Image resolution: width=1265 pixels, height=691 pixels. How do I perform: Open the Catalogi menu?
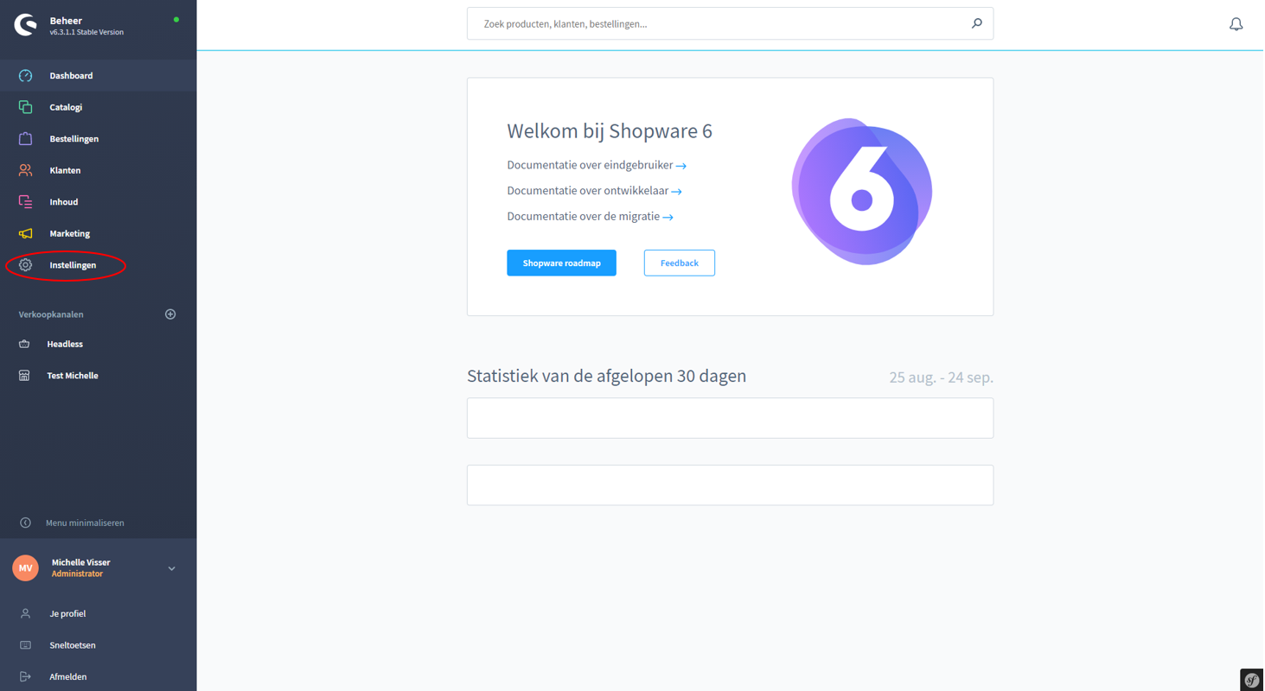(66, 107)
